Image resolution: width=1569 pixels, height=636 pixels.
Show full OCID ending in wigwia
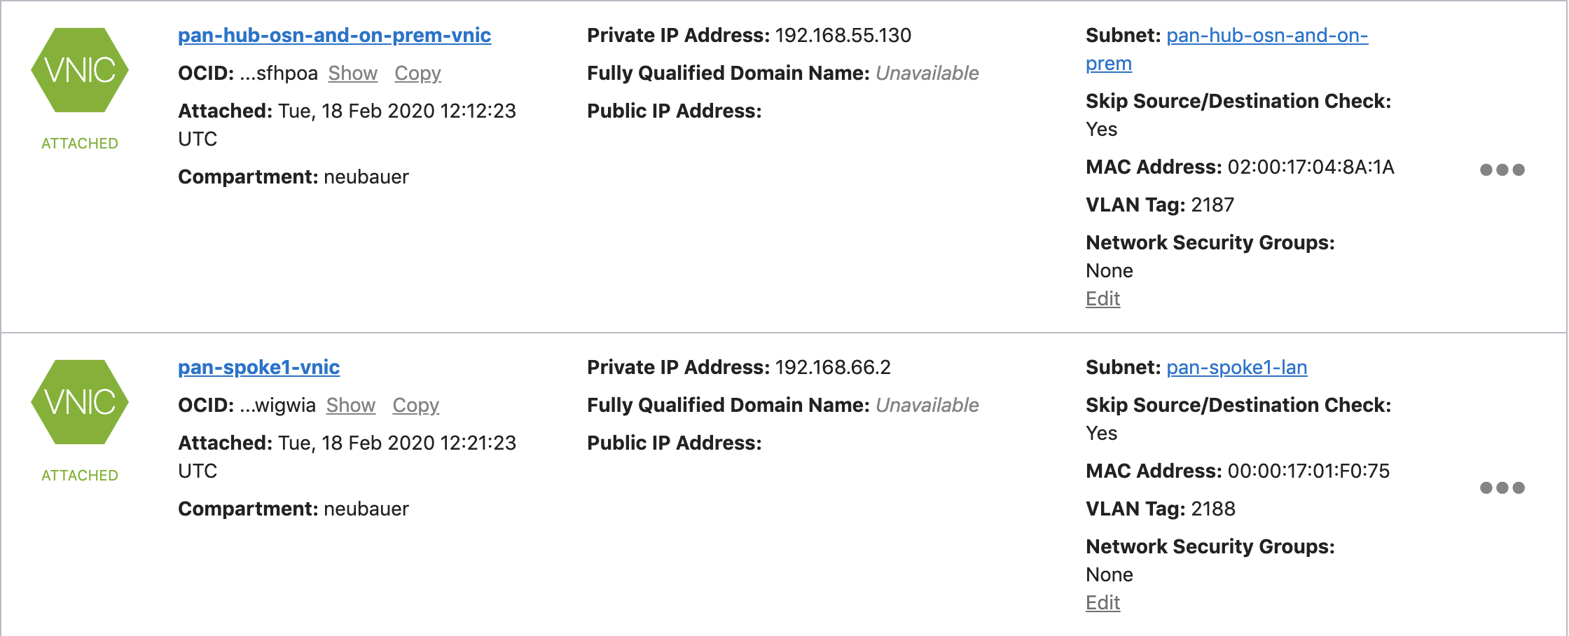click(350, 405)
